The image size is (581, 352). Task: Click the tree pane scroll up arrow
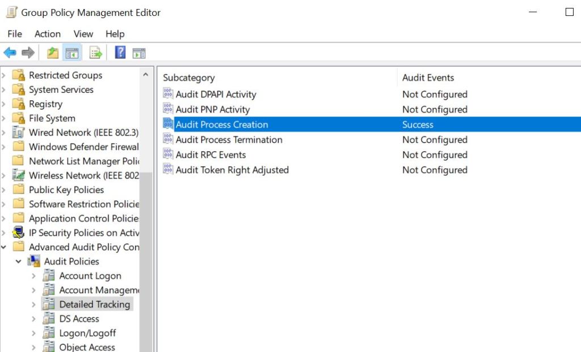coord(146,75)
